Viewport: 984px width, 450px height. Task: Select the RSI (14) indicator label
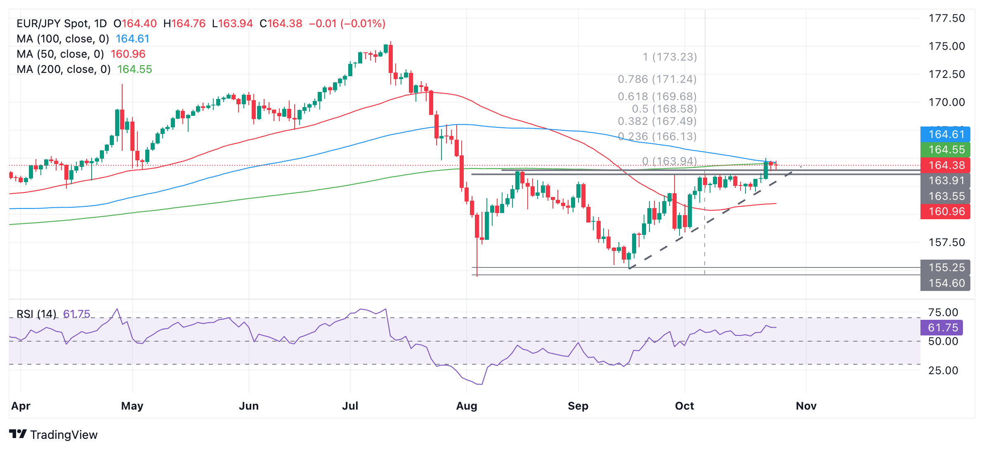click(36, 314)
